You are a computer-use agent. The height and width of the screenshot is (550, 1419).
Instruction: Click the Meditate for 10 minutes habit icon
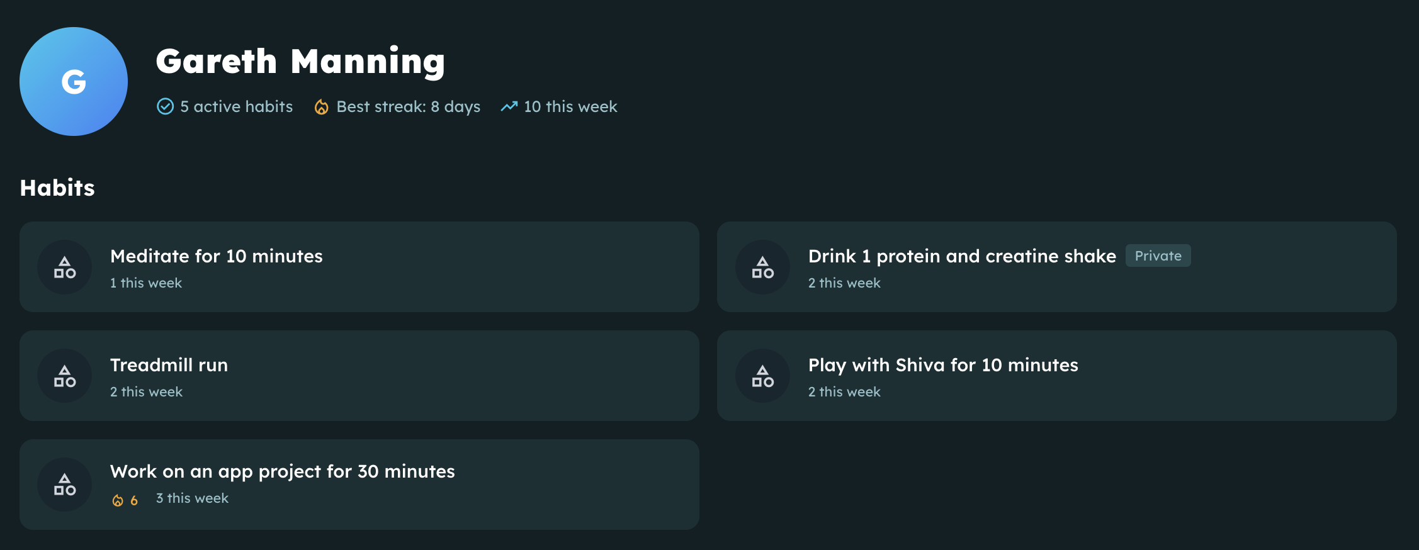[x=65, y=267]
